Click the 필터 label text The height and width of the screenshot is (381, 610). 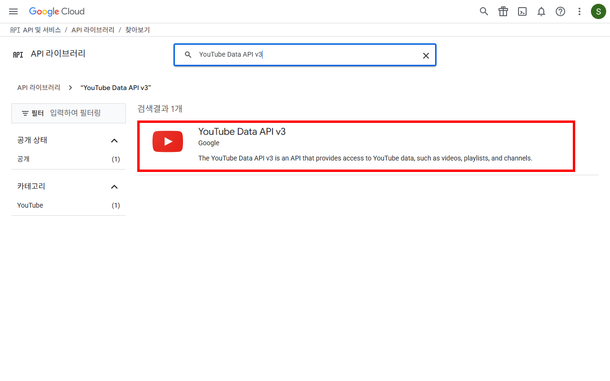(x=38, y=113)
